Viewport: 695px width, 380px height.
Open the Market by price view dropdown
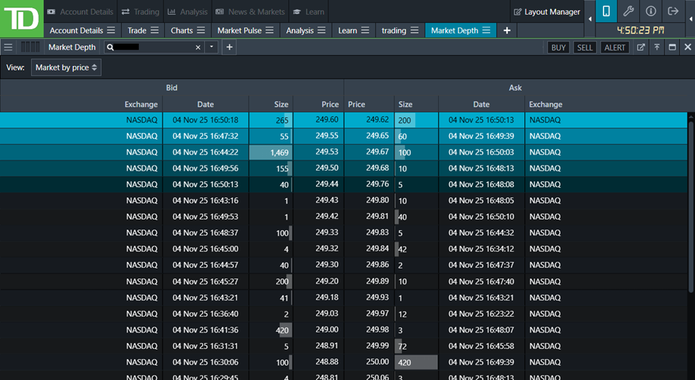66,68
